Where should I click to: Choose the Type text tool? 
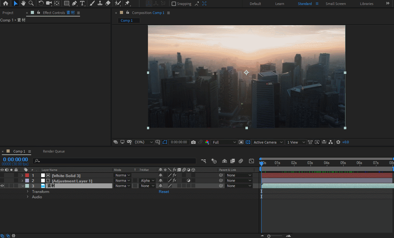[82, 3]
